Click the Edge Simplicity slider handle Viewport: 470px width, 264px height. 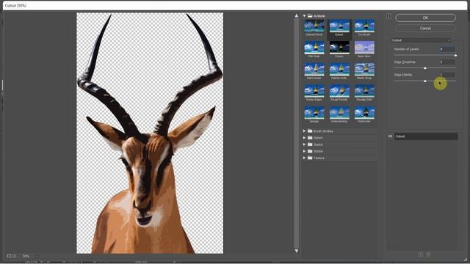click(x=425, y=68)
